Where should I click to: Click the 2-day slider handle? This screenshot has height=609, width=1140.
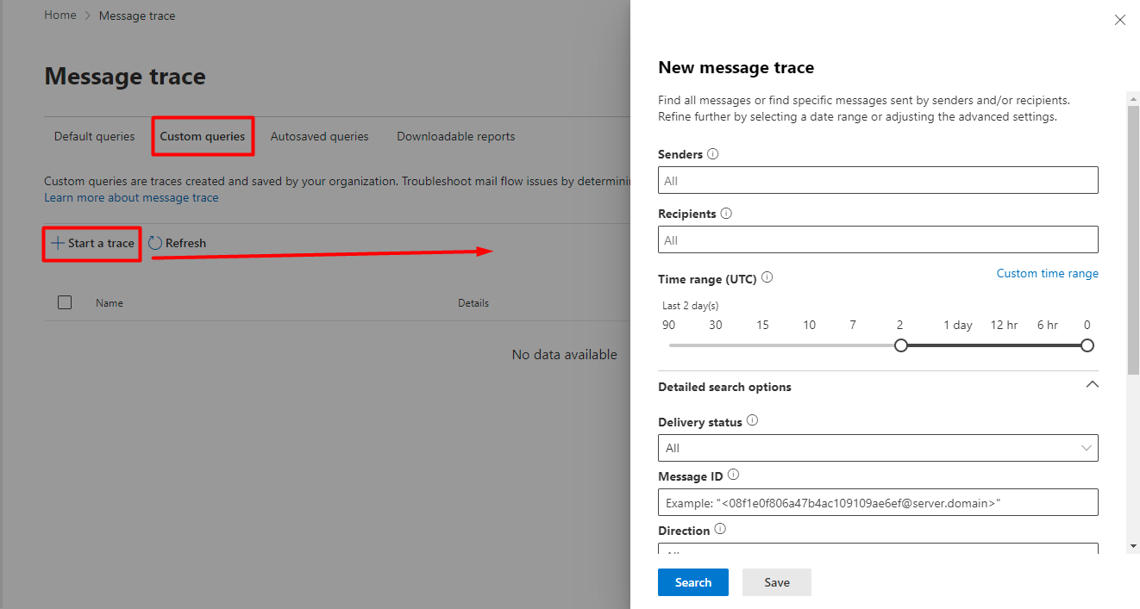tap(901, 345)
